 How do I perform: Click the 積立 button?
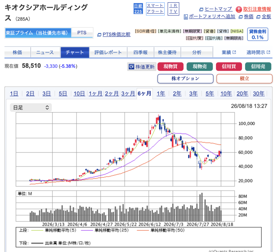(x=244, y=79)
